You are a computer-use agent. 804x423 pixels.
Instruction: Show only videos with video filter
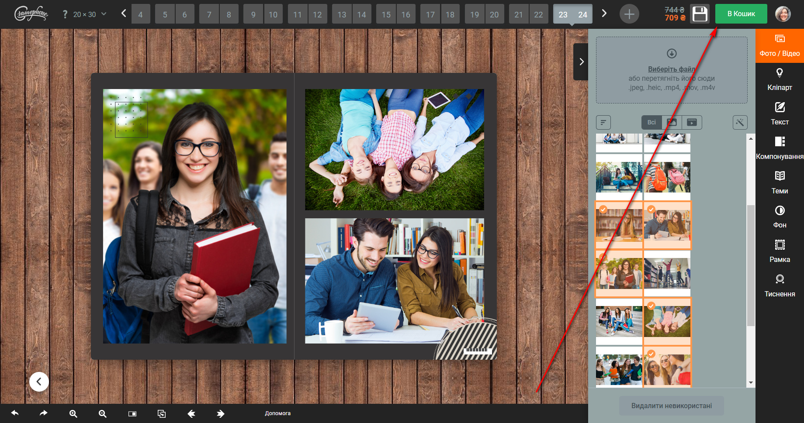click(692, 122)
